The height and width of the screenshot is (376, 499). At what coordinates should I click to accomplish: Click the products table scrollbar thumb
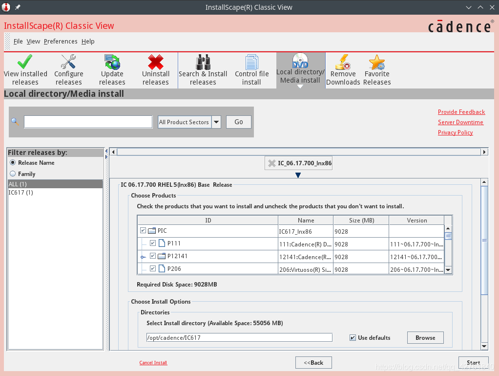point(448,236)
